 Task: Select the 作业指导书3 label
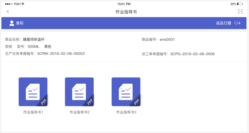tap(126, 112)
